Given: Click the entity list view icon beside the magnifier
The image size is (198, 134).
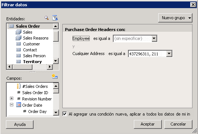Looking at the screenshot, I should tap(55, 18).
